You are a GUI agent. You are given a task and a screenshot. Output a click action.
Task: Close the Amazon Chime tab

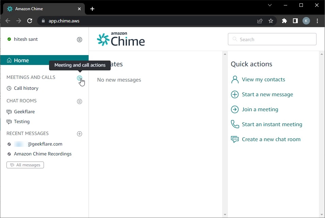click(79, 9)
